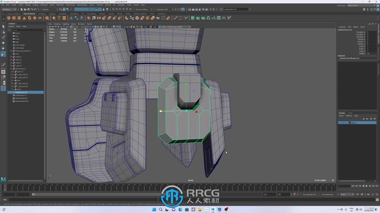380x213 pixels.
Task: Open the Edit Mesh menu
Action: tap(60, 5)
